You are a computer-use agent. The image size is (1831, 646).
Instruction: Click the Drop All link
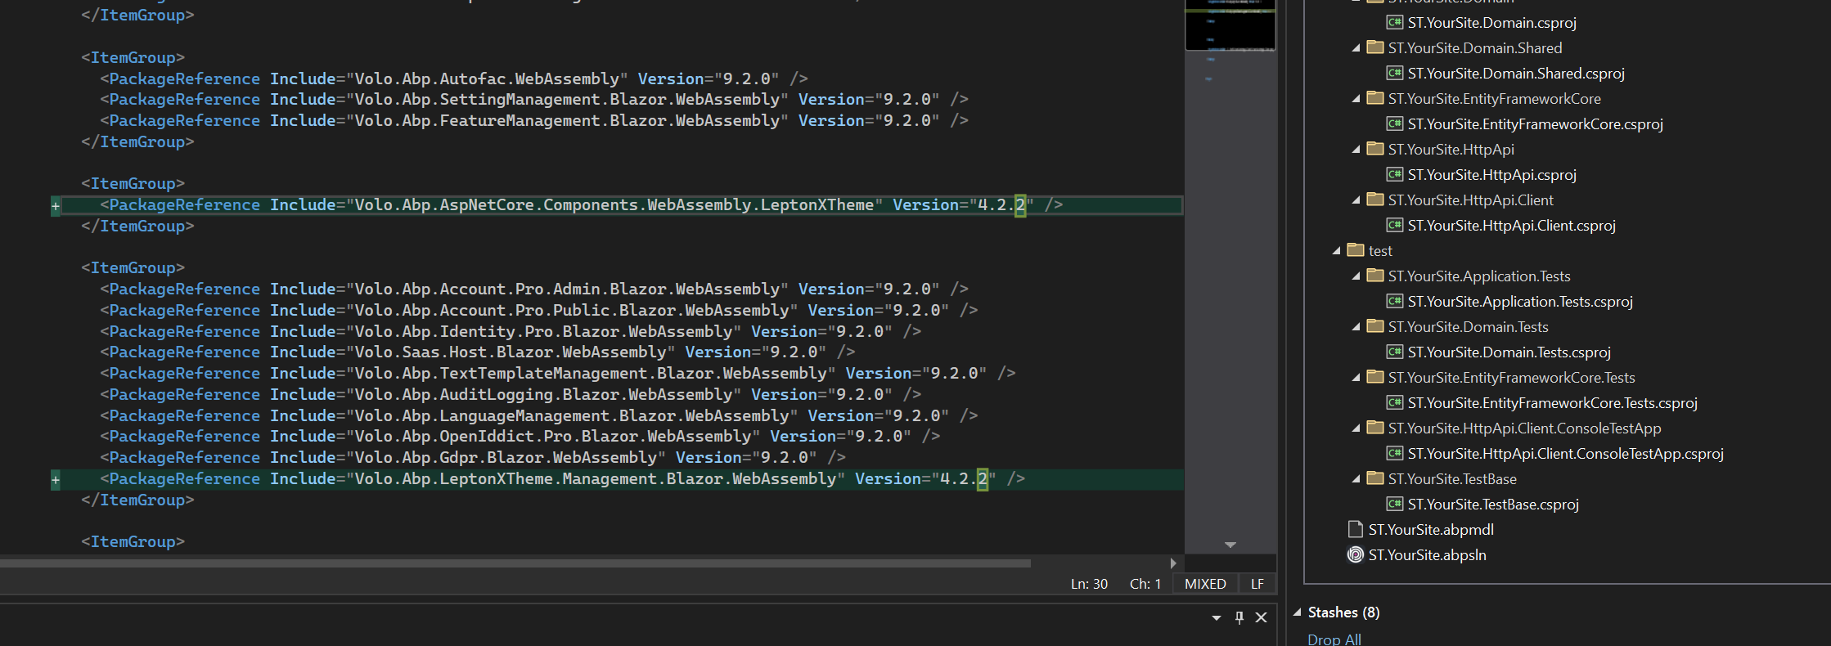1334,639
